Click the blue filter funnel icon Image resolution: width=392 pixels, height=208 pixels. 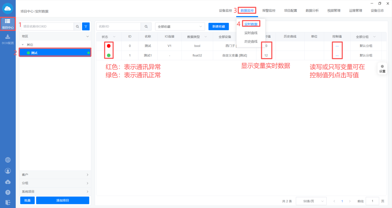[x=86, y=27]
